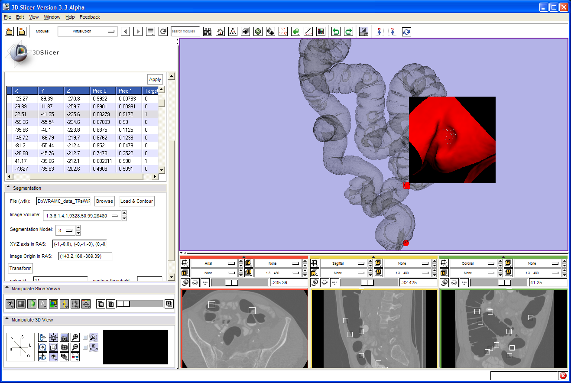Click the link slices icon in Axial view
Image resolution: width=571 pixels, height=383 pixels.
[185, 282]
